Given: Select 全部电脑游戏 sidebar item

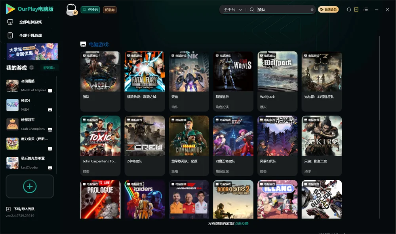Looking at the screenshot, I should [x=30, y=22].
